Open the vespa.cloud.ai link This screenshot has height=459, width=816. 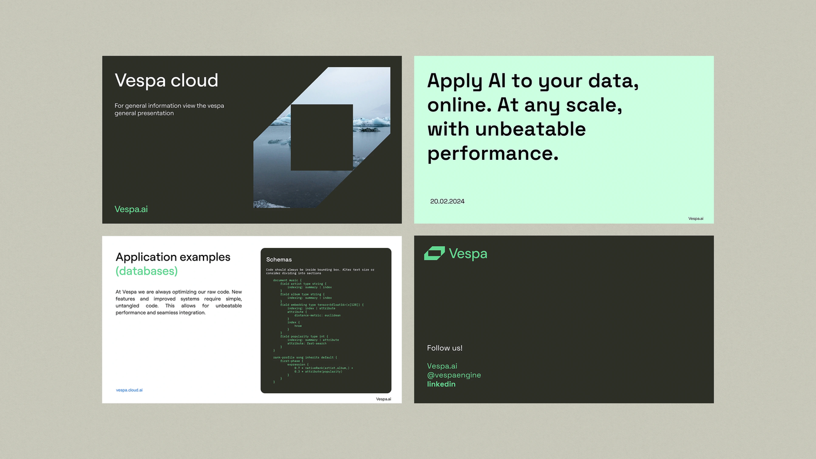pos(129,390)
